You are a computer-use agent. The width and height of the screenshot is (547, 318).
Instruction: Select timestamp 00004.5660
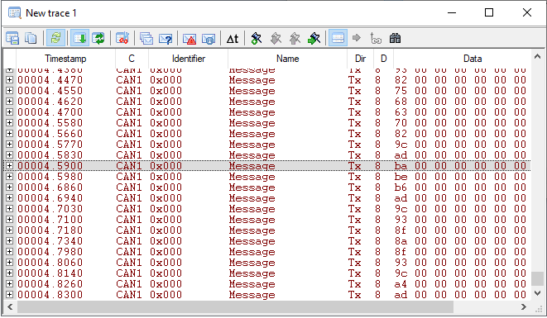[x=50, y=134]
